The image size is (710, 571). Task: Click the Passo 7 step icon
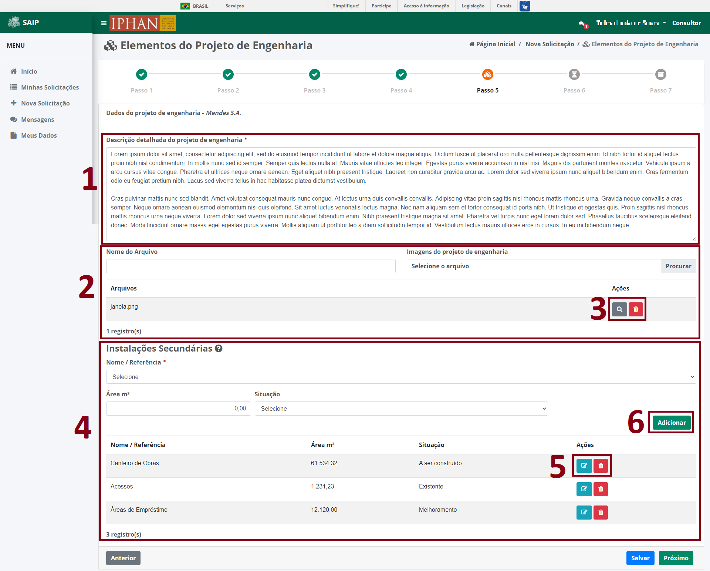pos(661,74)
